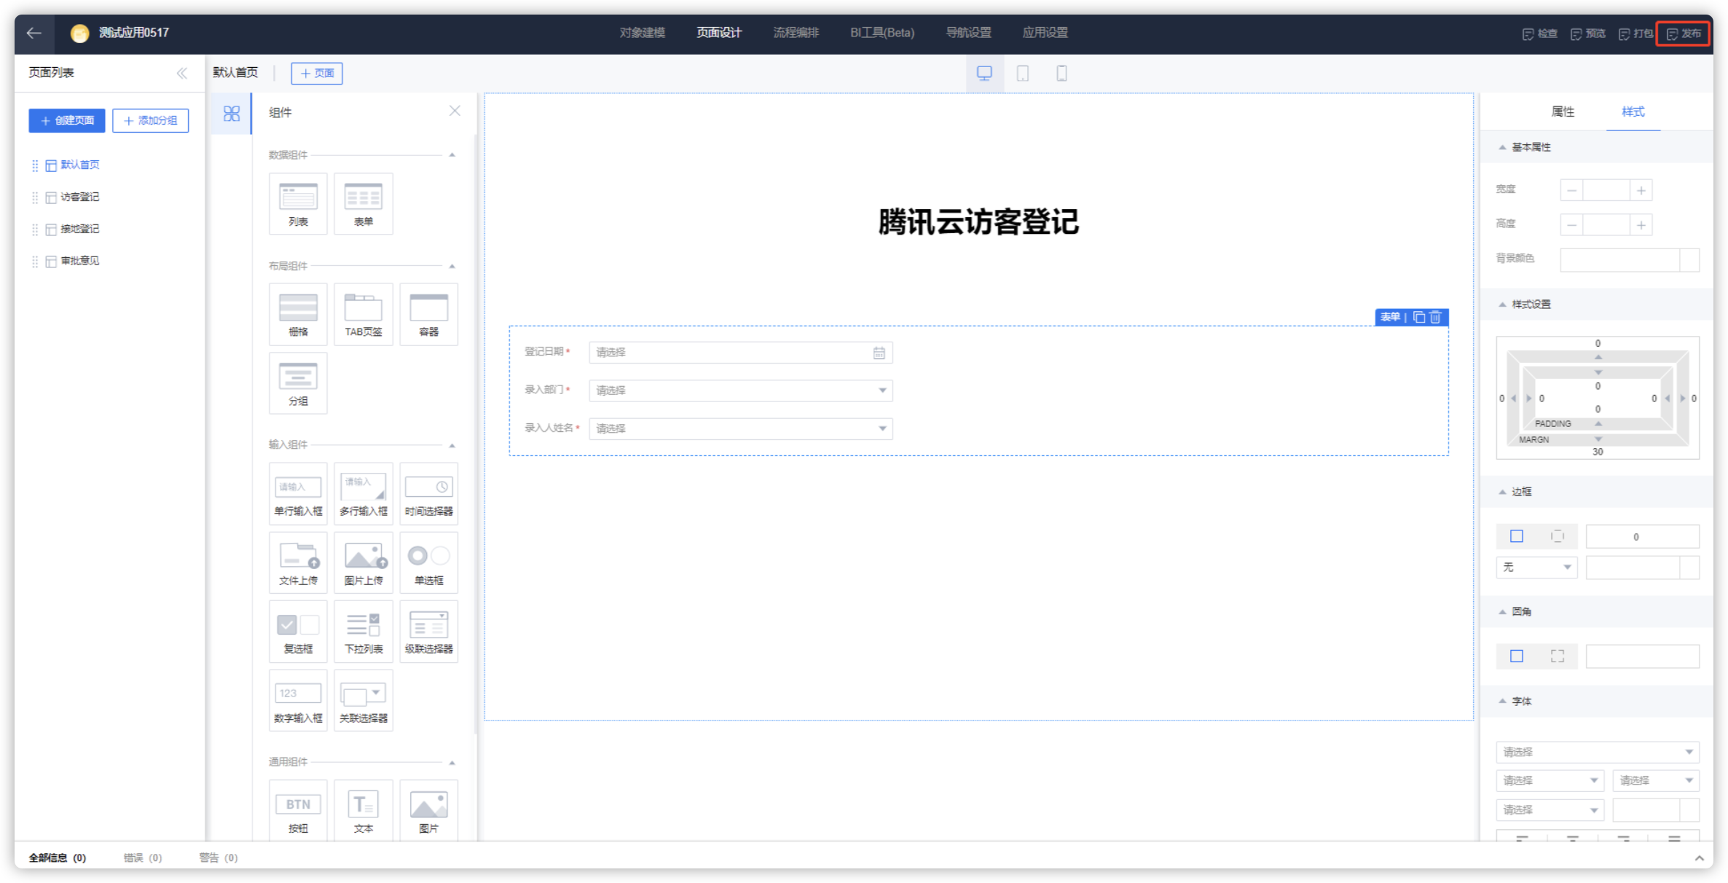Viewport: 1728px width, 883px height.
Task: Switch to tablet preview mode
Action: 1023,73
